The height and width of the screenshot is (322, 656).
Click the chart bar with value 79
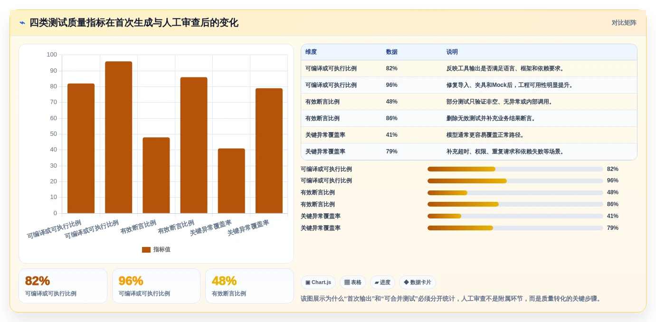269,151
